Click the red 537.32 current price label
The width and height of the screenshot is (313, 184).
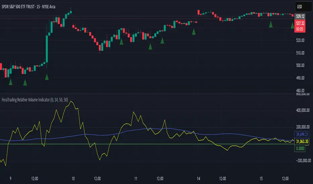coord(300,26)
